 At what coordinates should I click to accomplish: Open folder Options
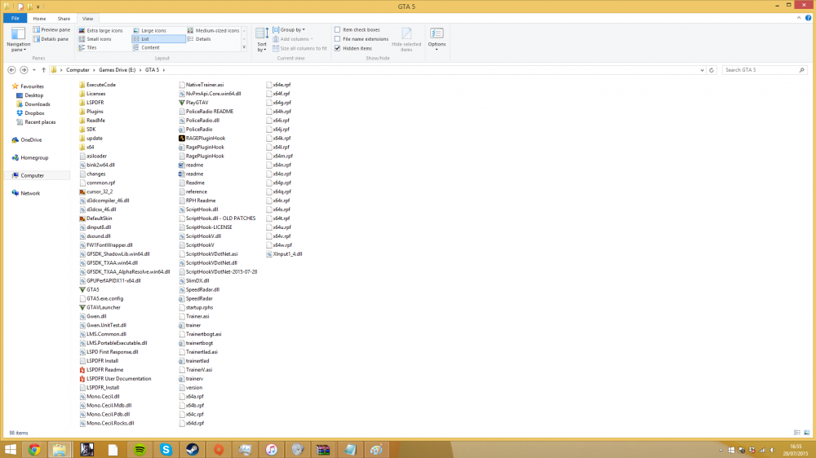pos(437,39)
